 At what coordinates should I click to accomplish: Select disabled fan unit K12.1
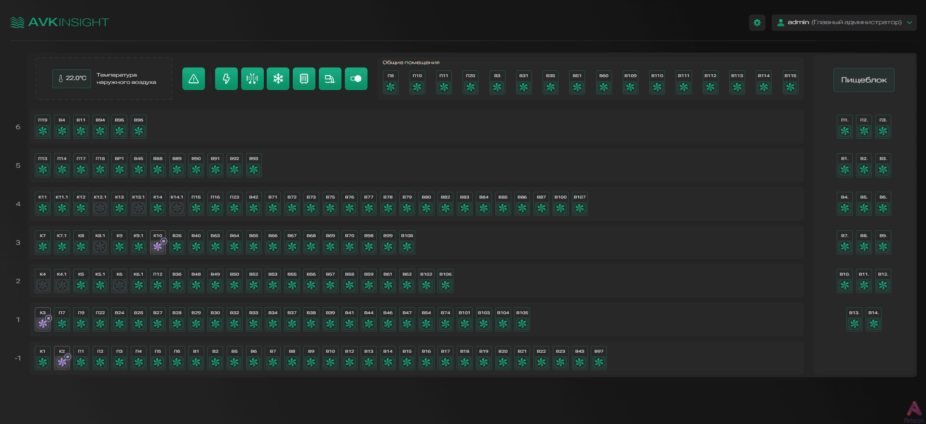click(x=100, y=204)
